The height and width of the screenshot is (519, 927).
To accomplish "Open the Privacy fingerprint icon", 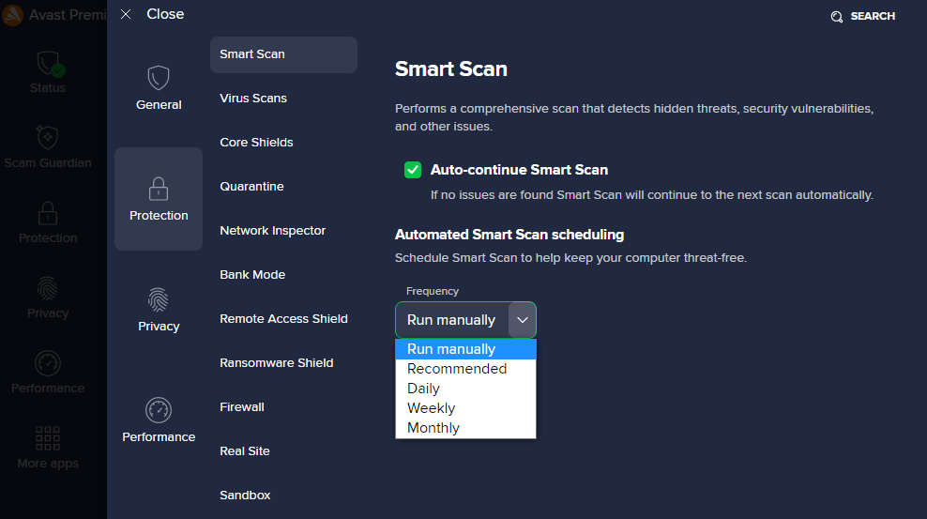I will click(x=159, y=299).
